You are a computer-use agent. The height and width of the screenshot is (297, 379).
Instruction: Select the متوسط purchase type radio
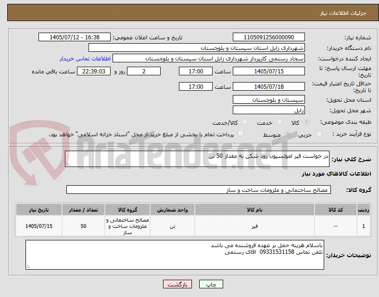pyautogui.click(x=288, y=133)
